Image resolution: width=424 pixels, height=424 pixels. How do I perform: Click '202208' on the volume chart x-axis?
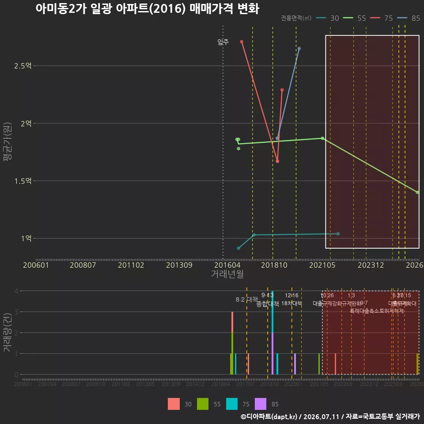pyautogui.click(x=343, y=384)
